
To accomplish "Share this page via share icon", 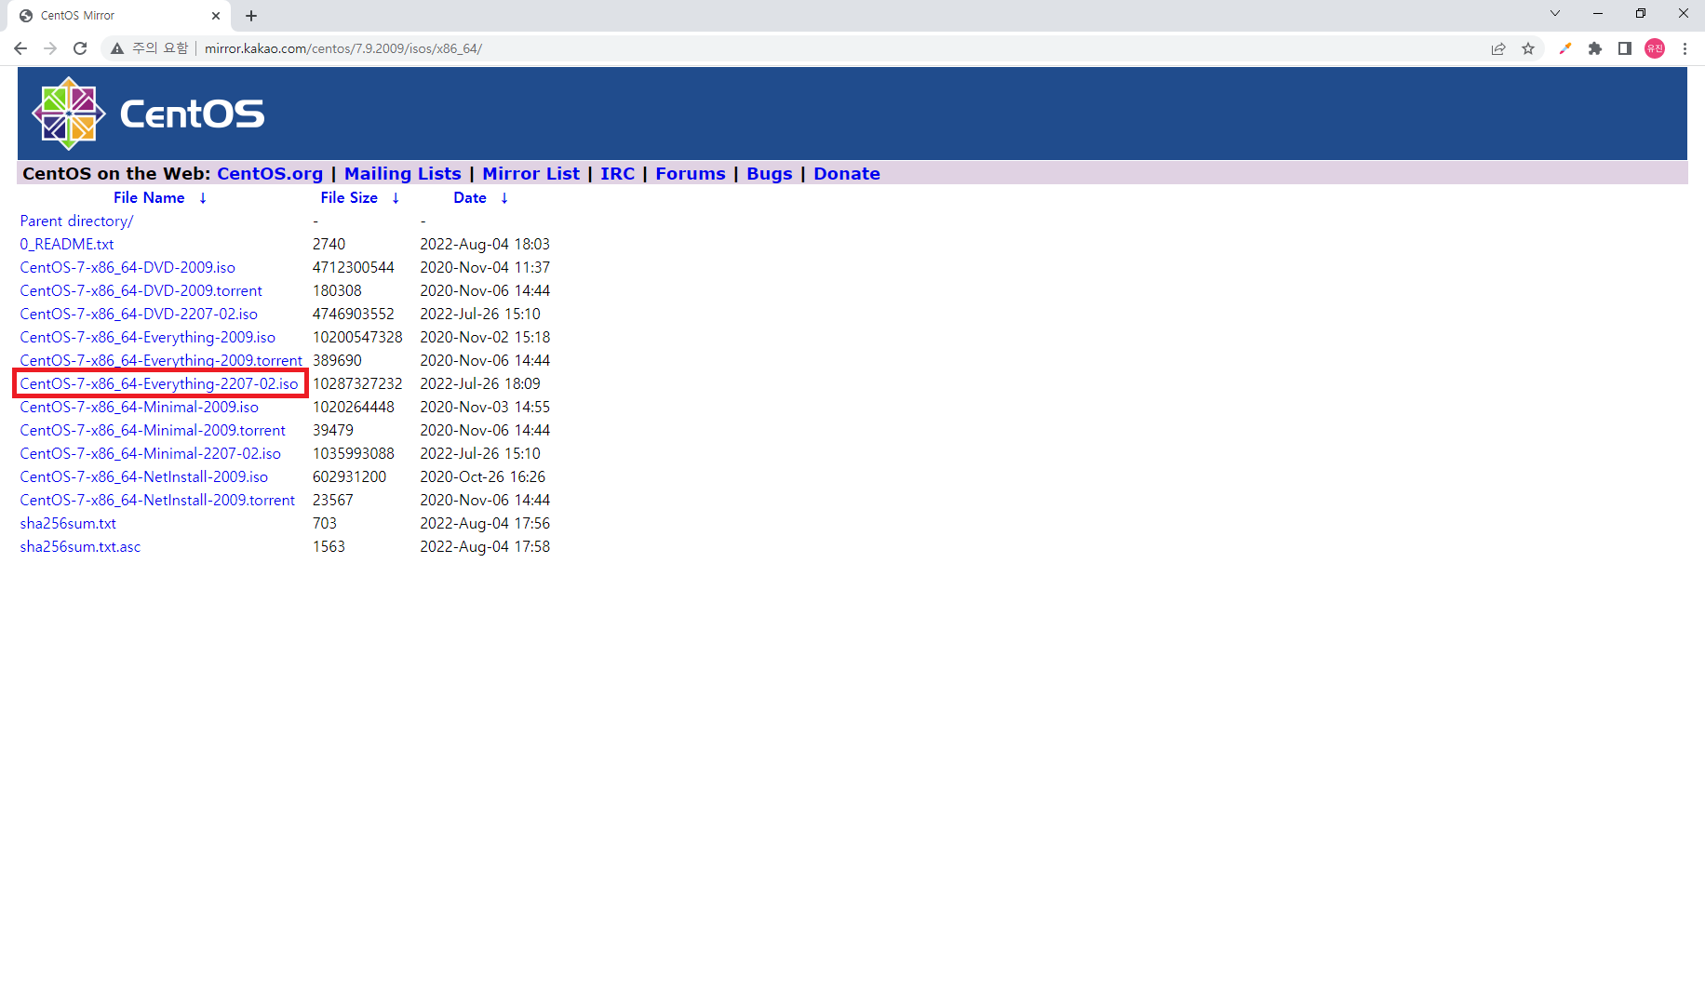I will pyautogui.click(x=1498, y=48).
